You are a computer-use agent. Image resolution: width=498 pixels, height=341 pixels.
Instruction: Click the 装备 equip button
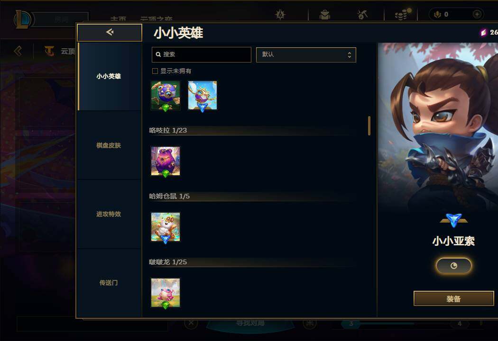[453, 299]
